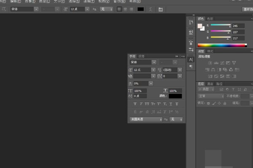Screen dimensions: 253x168
Task: Open the Character panel icon in side dock
Action: [191, 60]
